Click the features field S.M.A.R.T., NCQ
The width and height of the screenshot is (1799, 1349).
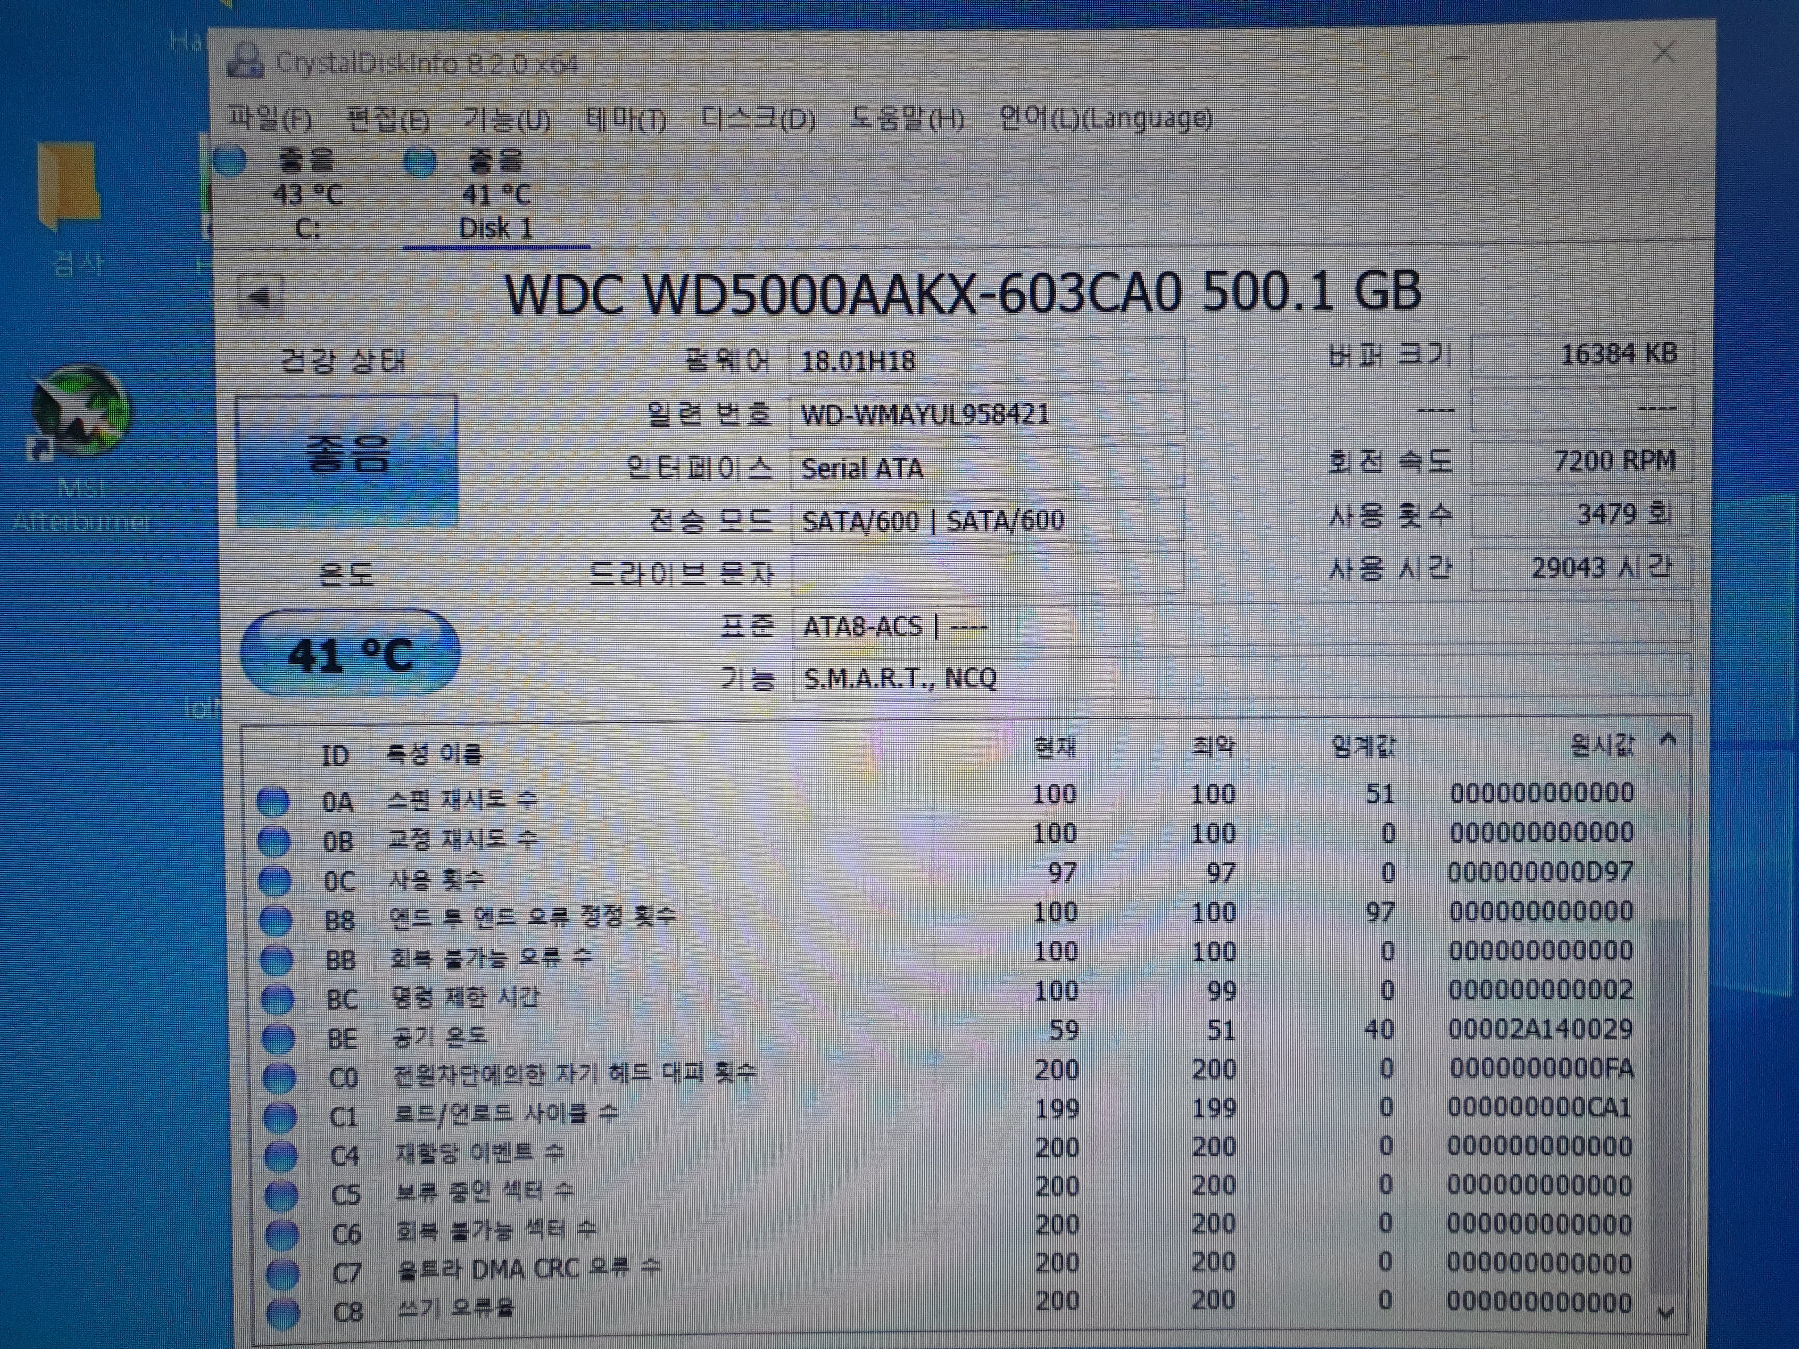[1242, 677]
